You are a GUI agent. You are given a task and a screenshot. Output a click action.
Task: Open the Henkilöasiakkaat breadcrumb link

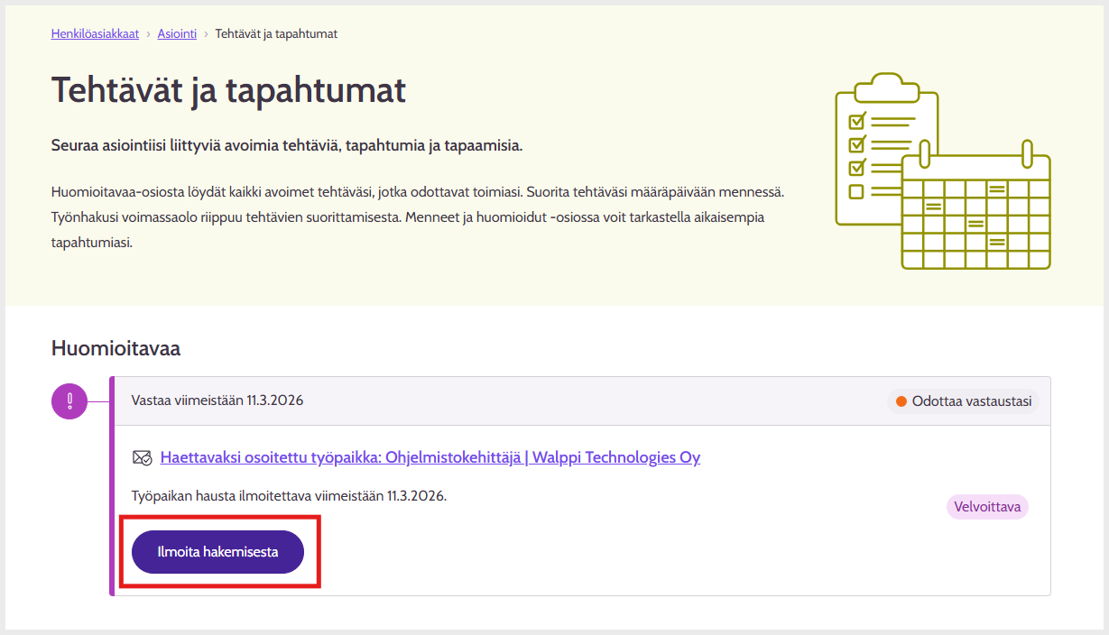pyautogui.click(x=95, y=34)
